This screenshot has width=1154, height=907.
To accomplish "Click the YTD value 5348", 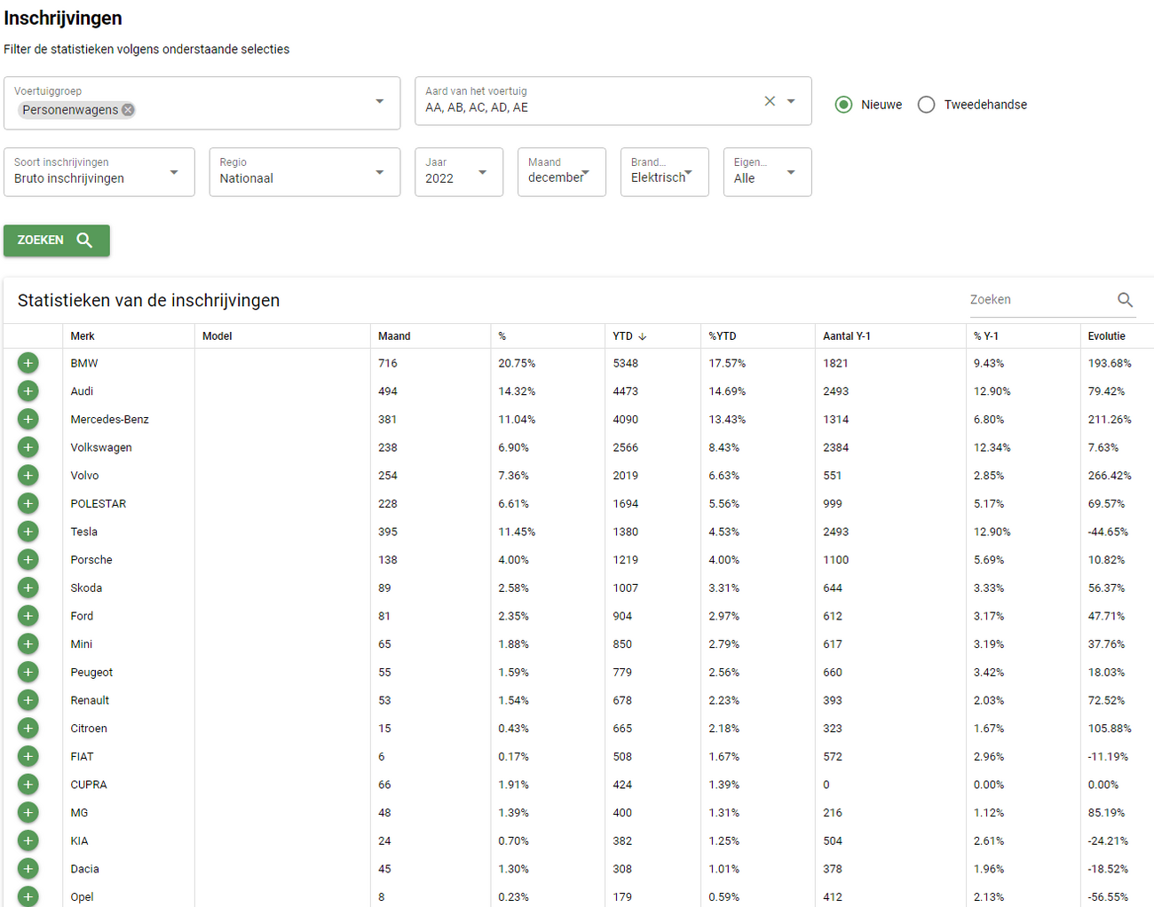I will click(x=625, y=363).
